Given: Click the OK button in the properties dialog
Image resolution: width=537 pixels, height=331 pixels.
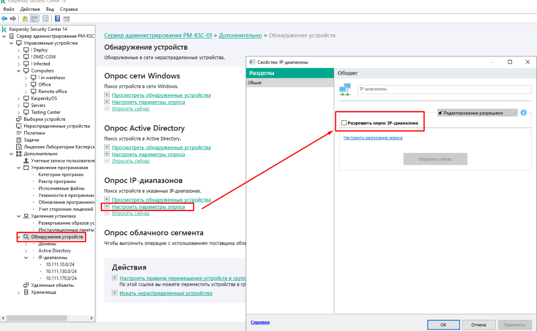Looking at the screenshot, I should point(443,325).
